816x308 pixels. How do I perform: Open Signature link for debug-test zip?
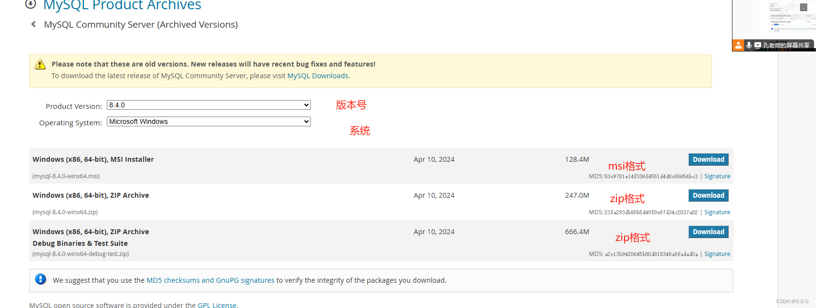pos(717,254)
